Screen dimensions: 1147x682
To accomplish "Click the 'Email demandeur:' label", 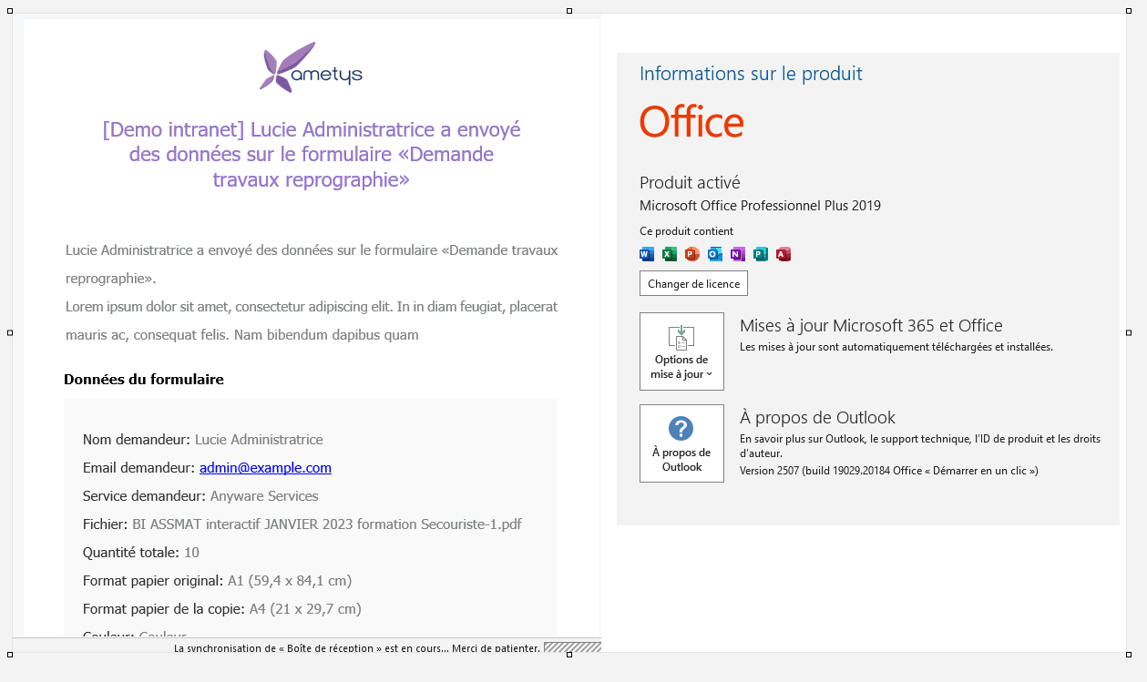I will [139, 468].
